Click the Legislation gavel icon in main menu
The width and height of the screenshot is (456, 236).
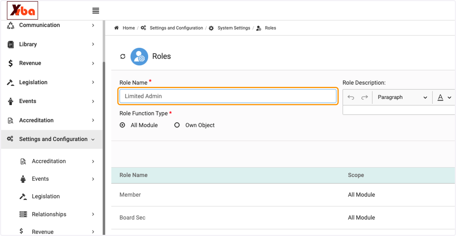pyautogui.click(x=11, y=82)
